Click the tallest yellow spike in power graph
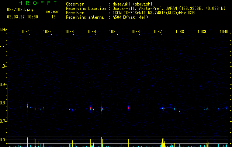232x147 pixels. pyautogui.click(x=102, y=140)
